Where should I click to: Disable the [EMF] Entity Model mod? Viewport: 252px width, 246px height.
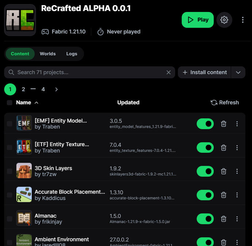pos(205,124)
